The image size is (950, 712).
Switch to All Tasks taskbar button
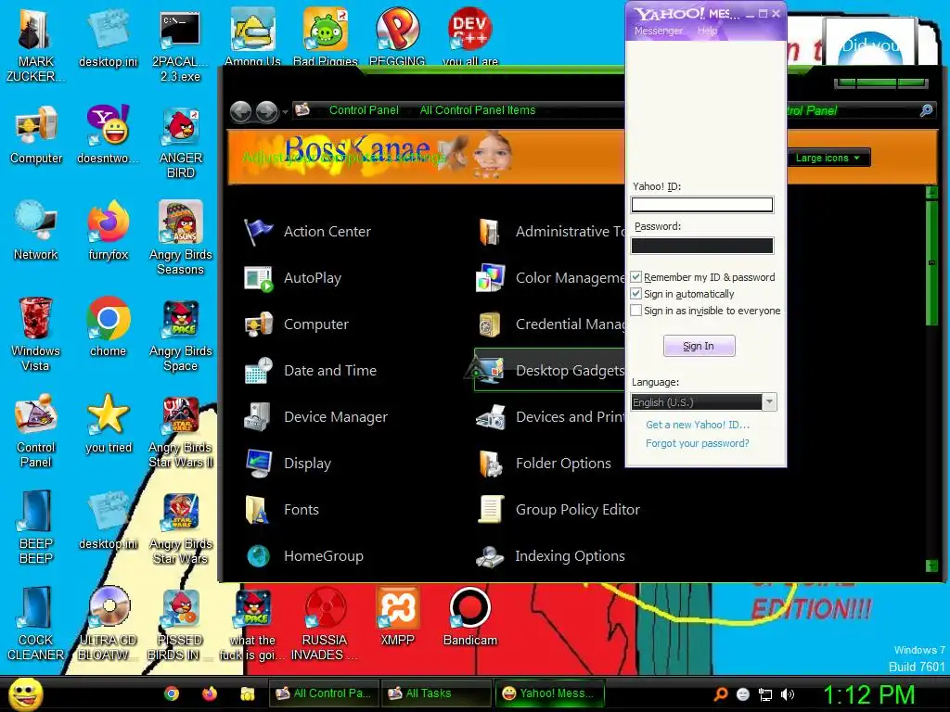pos(436,693)
